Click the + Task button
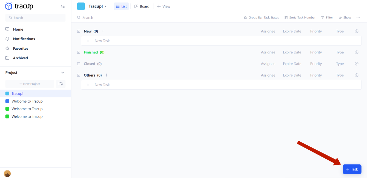The image size is (367, 178). coord(352,169)
